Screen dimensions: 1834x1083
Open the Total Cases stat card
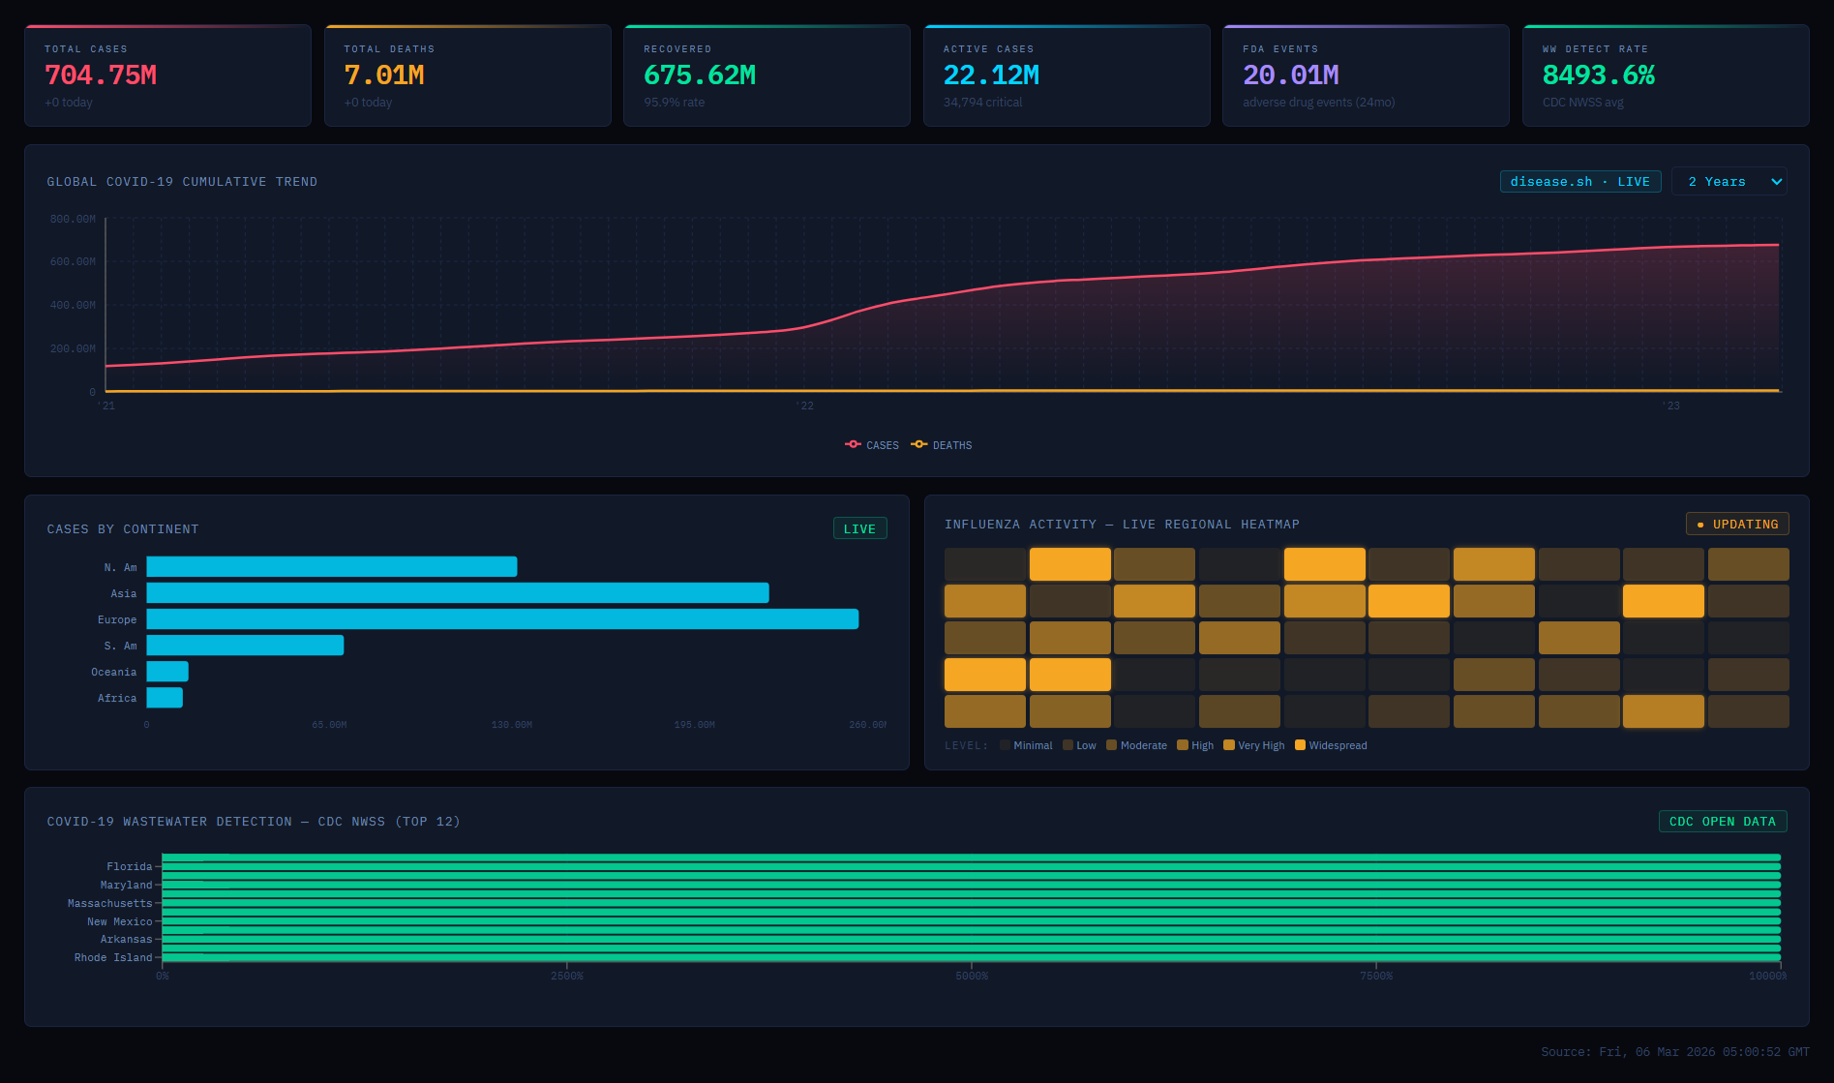[167, 75]
